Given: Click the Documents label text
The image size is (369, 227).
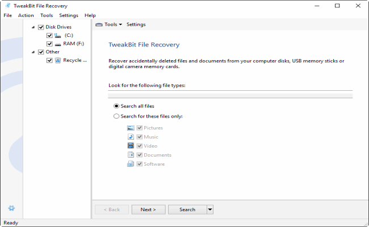Looking at the screenshot, I should pos(157,155).
